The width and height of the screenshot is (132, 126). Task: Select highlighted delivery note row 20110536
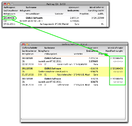[x=73, y=72]
